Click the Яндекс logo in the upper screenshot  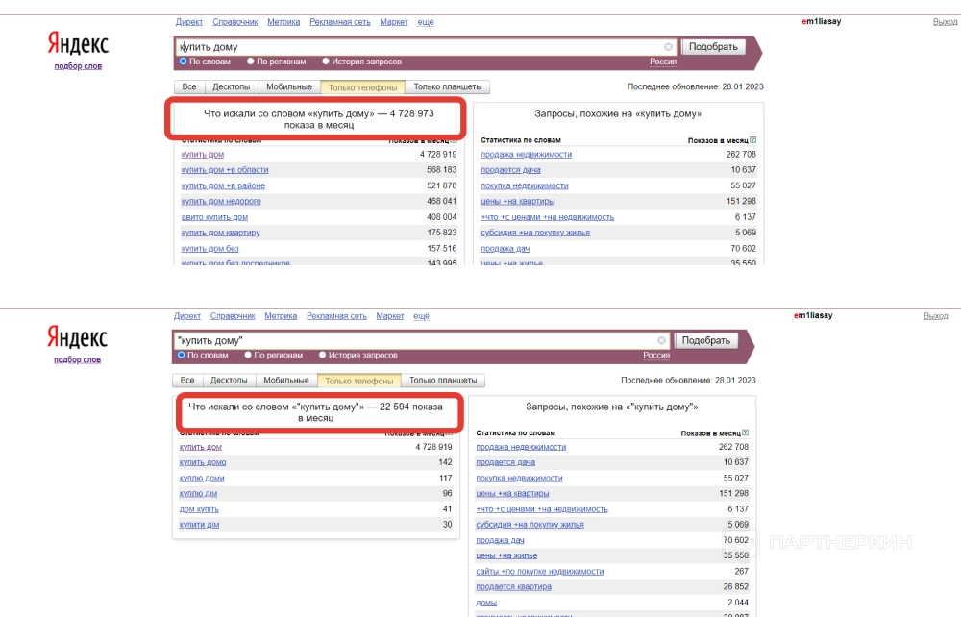pyautogui.click(x=78, y=44)
